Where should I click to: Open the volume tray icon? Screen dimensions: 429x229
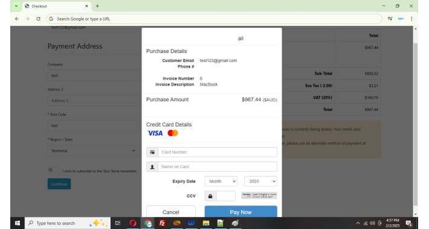(x=372, y=223)
